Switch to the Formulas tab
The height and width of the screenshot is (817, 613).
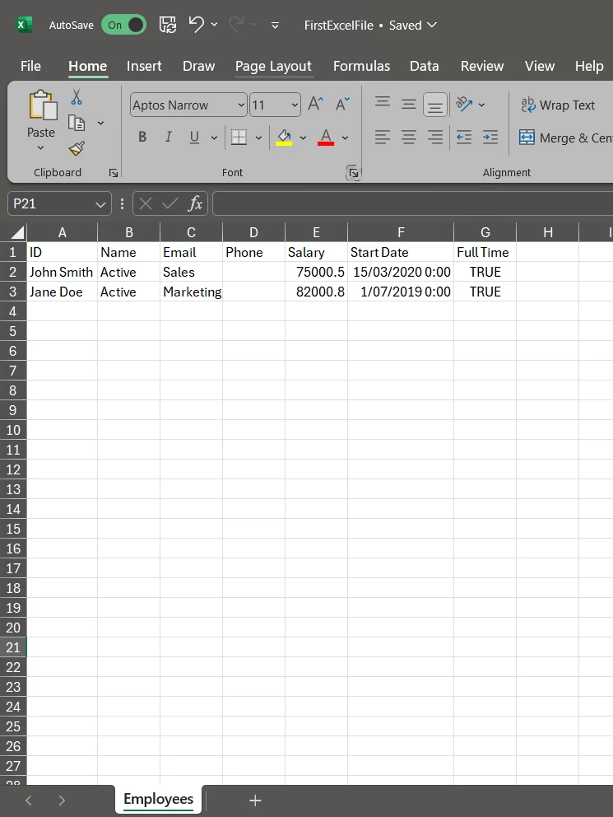[361, 66]
